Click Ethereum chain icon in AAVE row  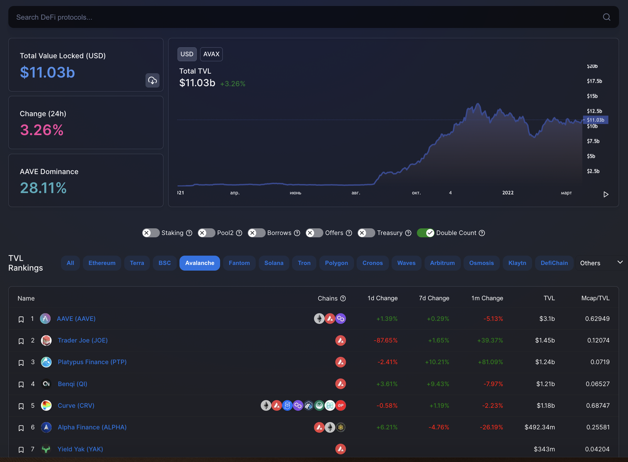(319, 319)
